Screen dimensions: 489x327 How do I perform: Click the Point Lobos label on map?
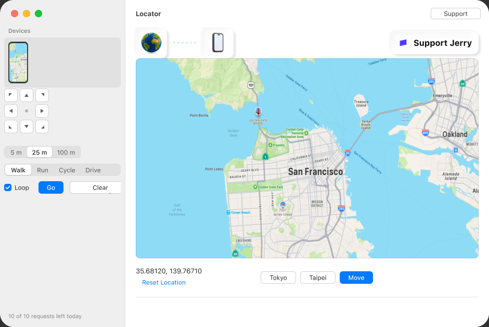tap(214, 169)
